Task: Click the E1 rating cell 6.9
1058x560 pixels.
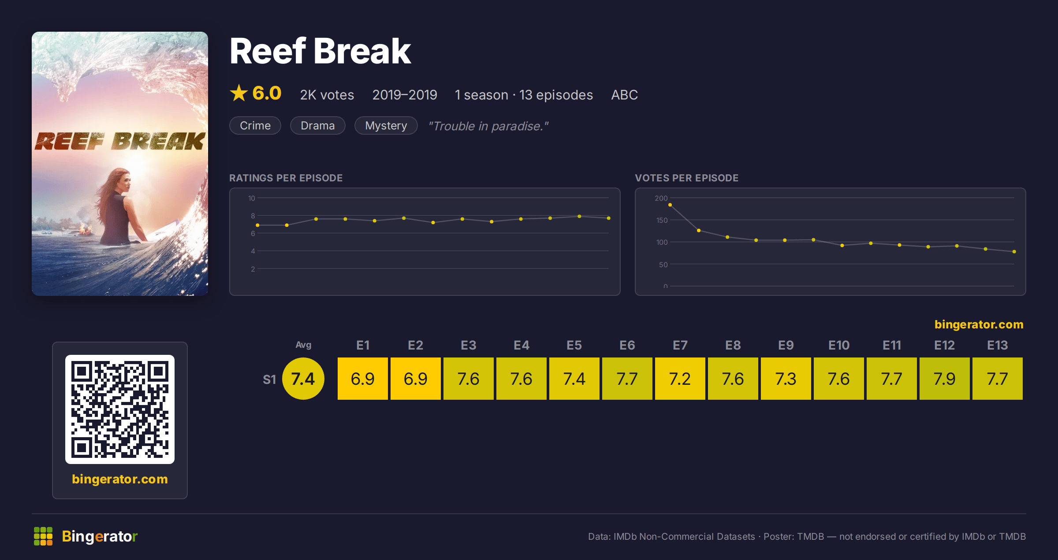Action: pyautogui.click(x=363, y=379)
